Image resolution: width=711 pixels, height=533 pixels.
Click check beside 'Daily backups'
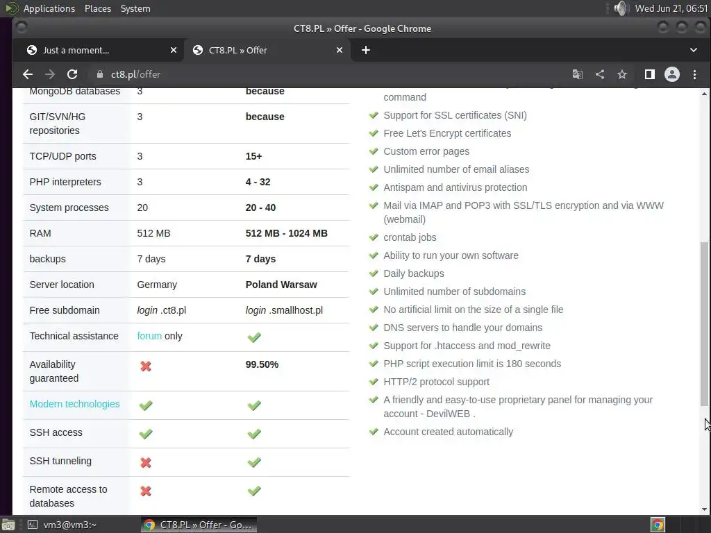click(374, 273)
